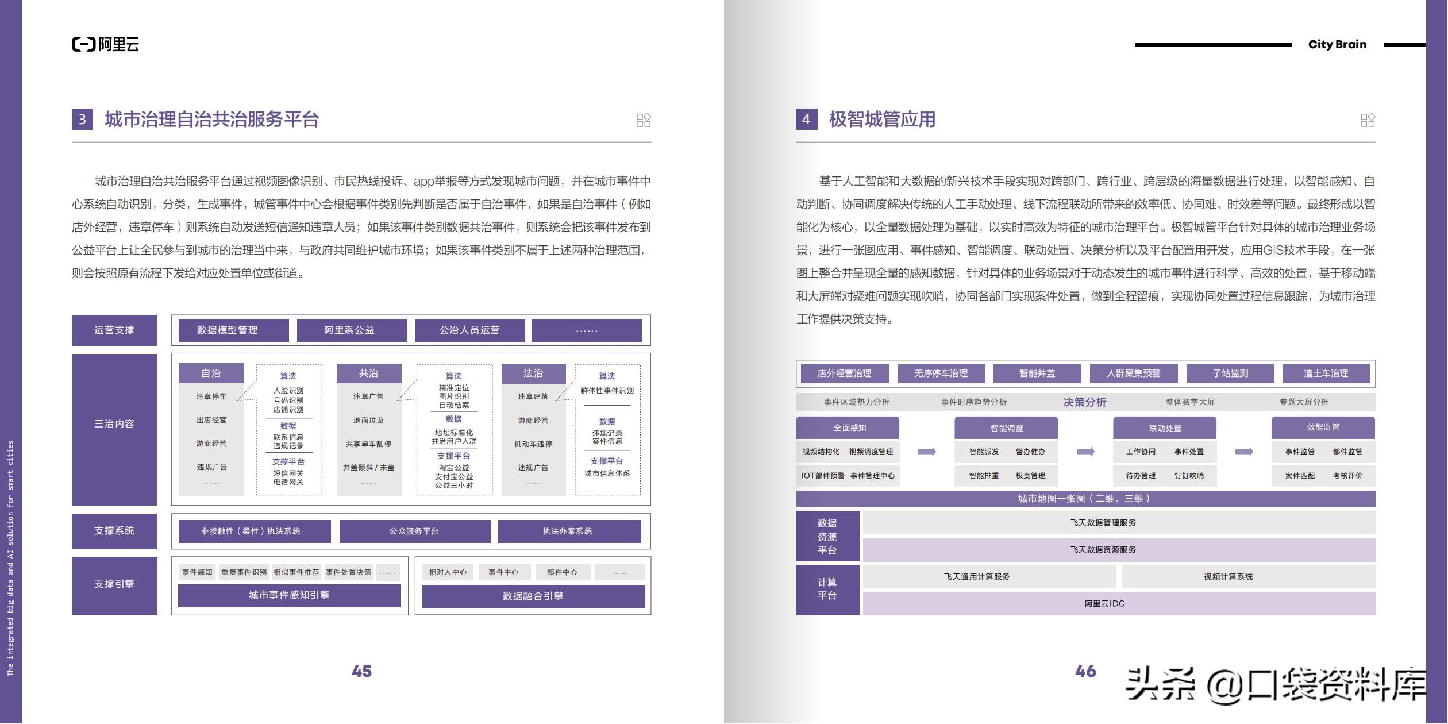Click the 公众服务平台 block
Image resolution: width=1448 pixels, height=724 pixels.
415,532
